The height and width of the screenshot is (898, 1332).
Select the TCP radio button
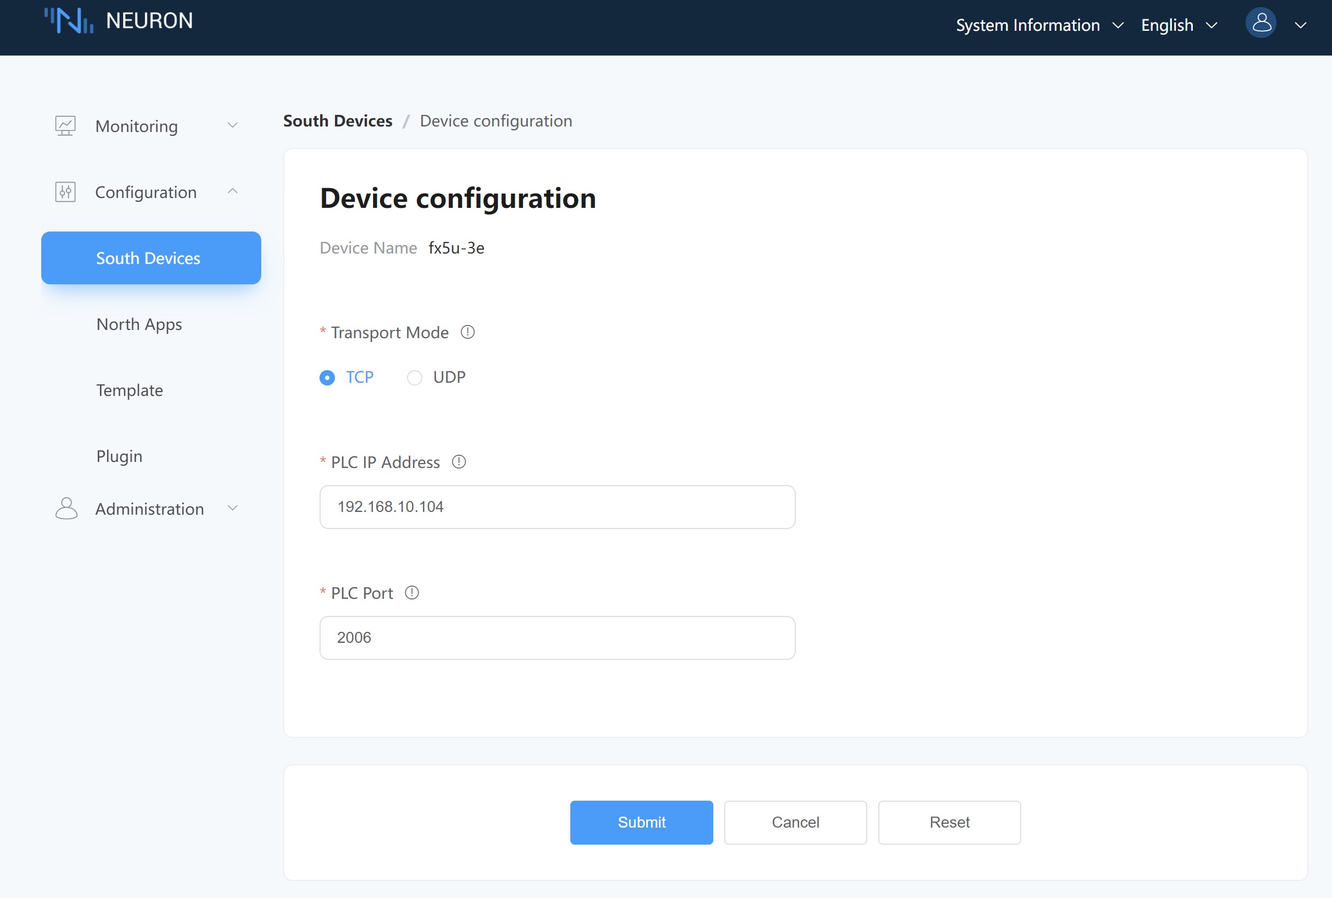[327, 377]
